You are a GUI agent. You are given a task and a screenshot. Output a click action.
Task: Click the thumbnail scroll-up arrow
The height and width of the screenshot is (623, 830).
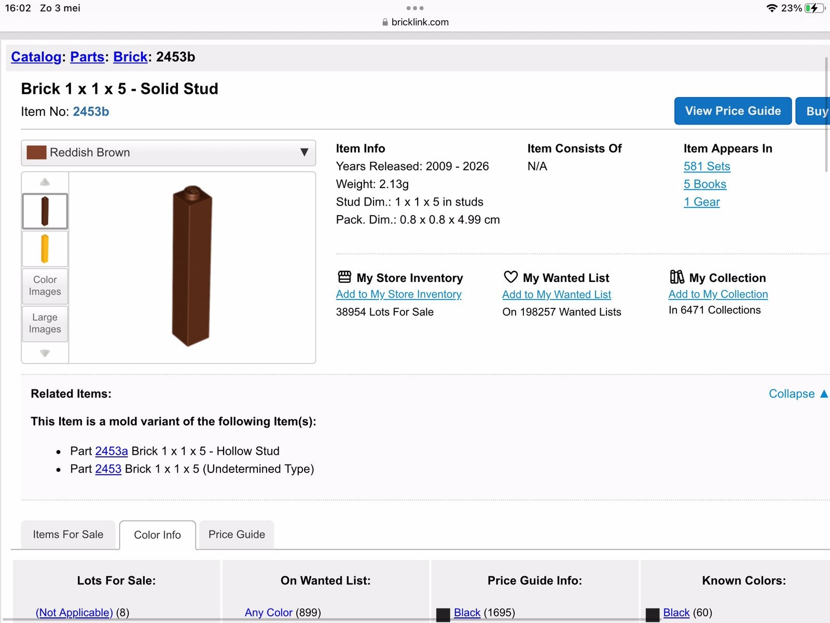(x=45, y=182)
